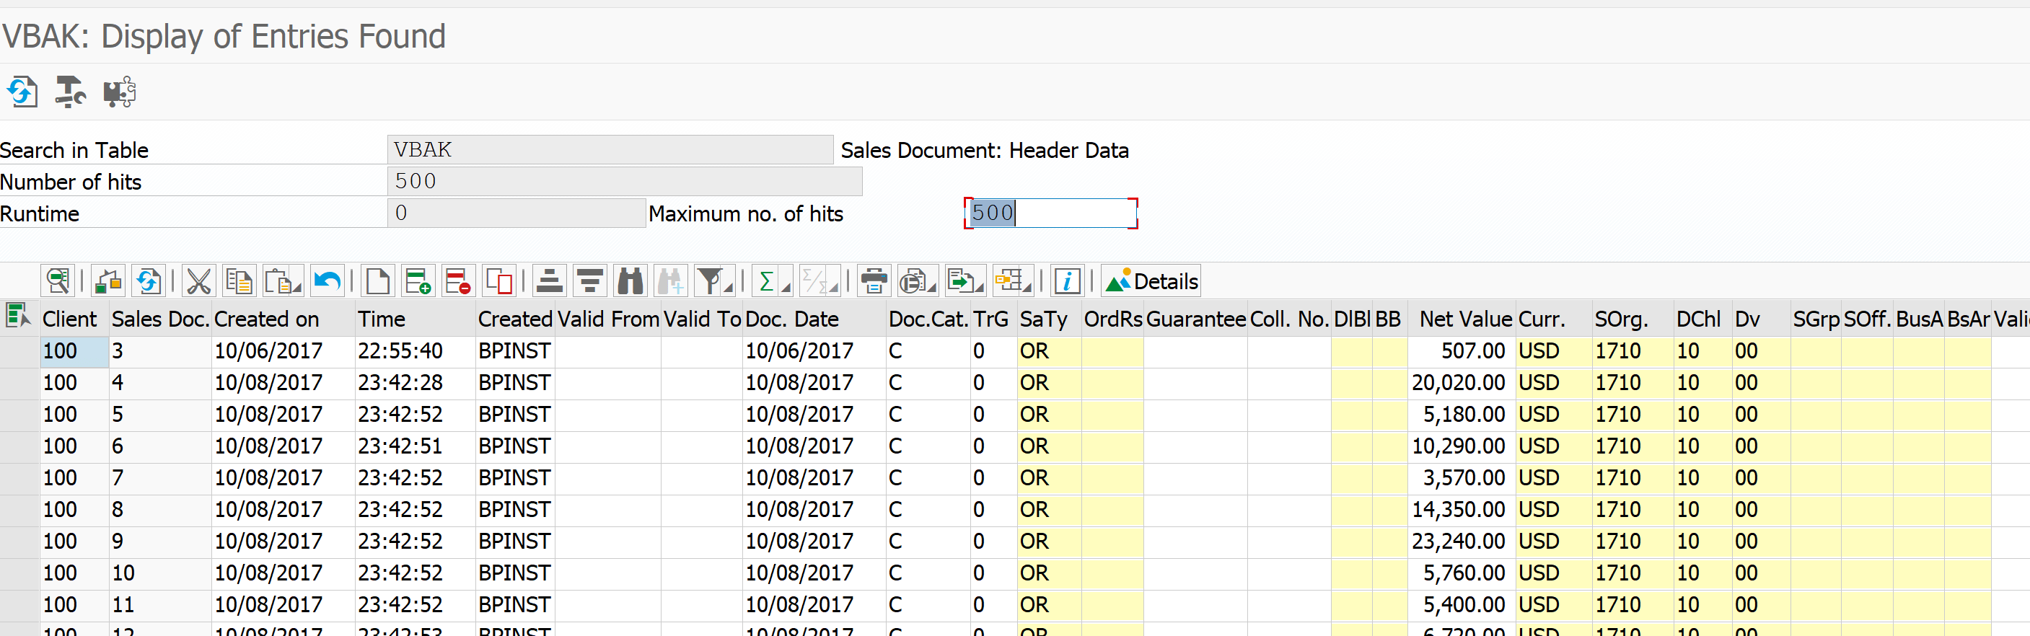2030x636 pixels.
Task: Click the printer icon
Action: (x=874, y=281)
